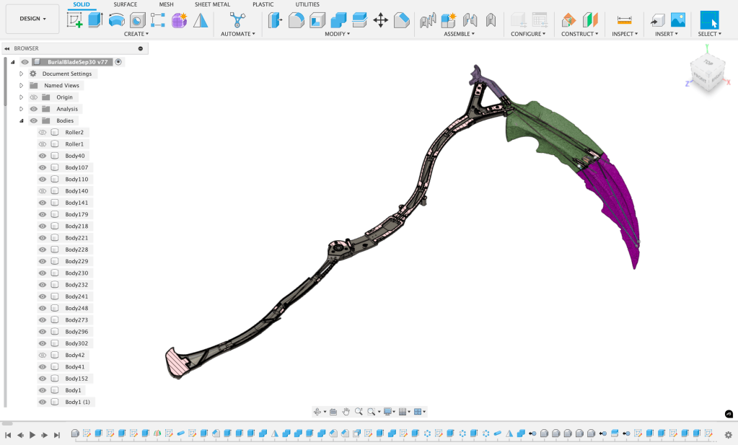Collapse the Bodies folder
This screenshot has height=445, width=738.
(x=22, y=121)
